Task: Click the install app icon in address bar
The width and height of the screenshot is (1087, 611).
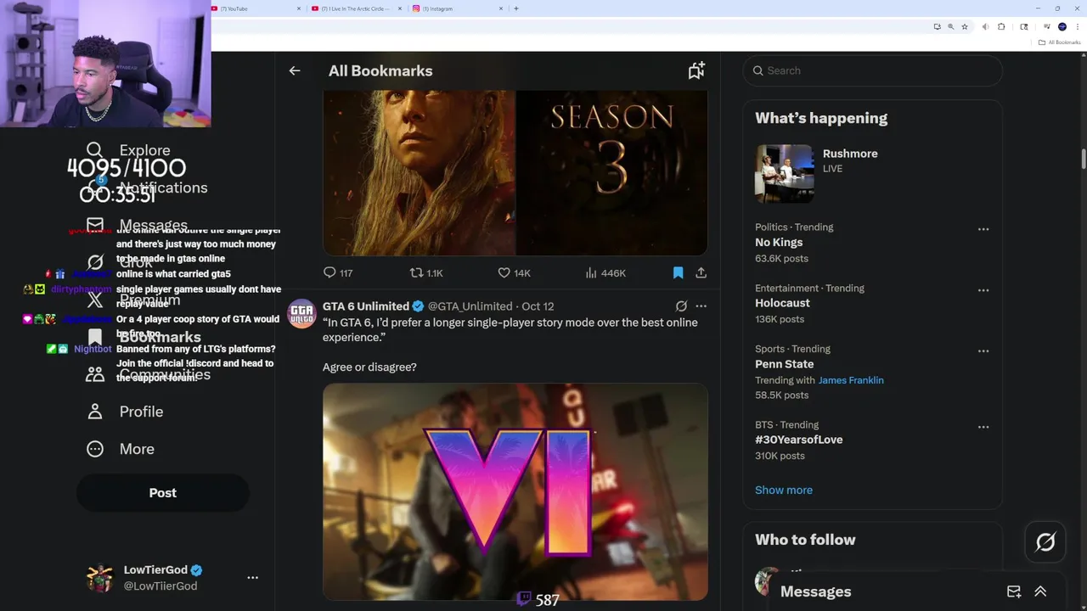Action: 937,26
